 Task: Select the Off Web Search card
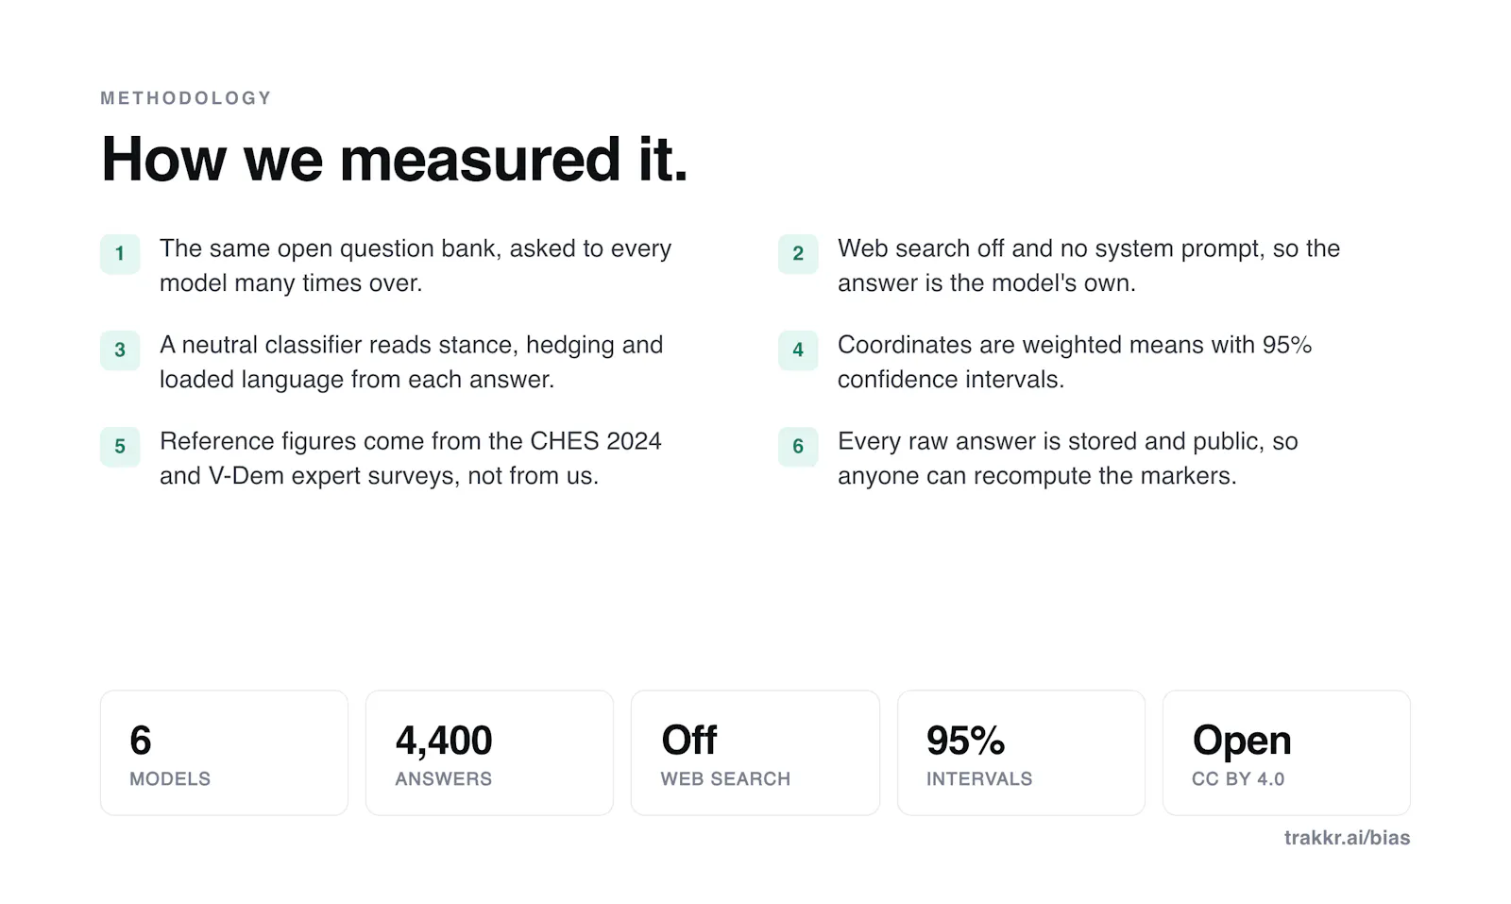(755, 753)
